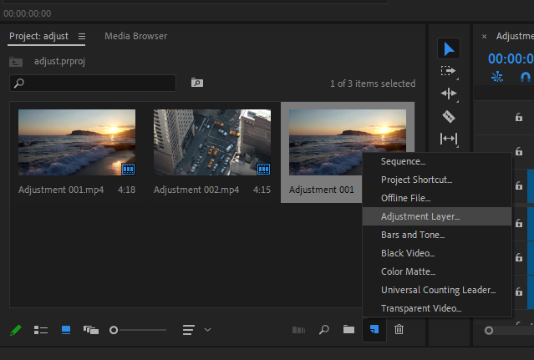The image size is (534, 360).
Task: Click the Find magnifier icon in project footer
Action: (324, 330)
